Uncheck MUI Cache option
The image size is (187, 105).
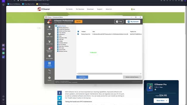coord(58,48)
